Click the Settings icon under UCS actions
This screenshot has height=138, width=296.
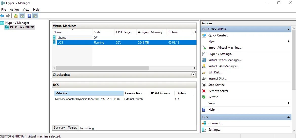204,130
